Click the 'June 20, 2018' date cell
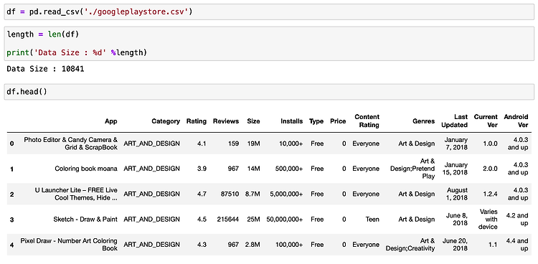This screenshot has width=538, height=264. tap(456, 245)
